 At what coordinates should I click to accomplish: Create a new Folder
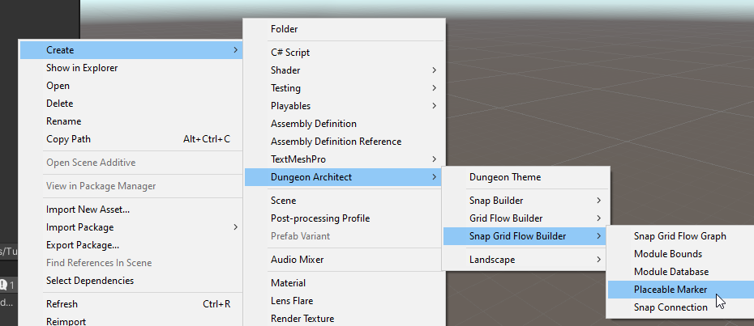coord(284,29)
